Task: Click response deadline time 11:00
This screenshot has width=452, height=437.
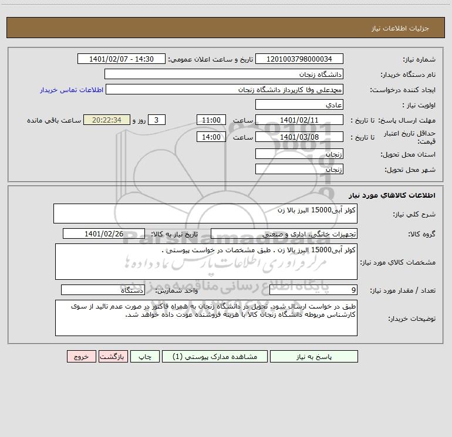Action: [211, 120]
